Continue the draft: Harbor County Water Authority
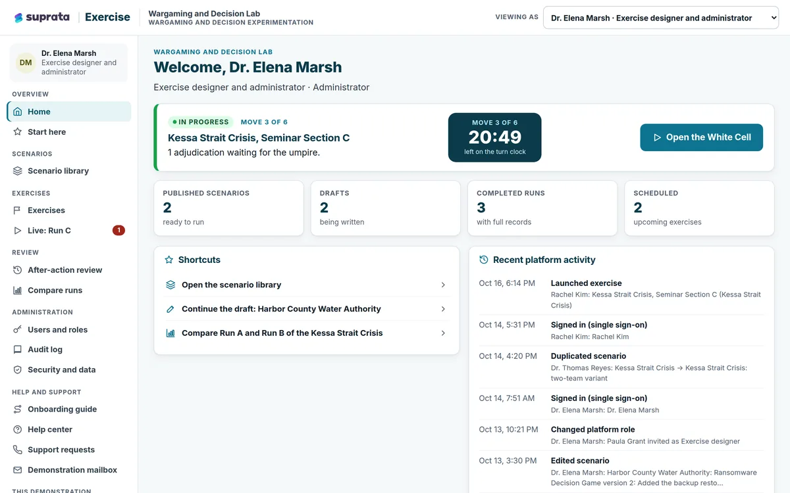This screenshot has height=493, width=790. [307, 309]
